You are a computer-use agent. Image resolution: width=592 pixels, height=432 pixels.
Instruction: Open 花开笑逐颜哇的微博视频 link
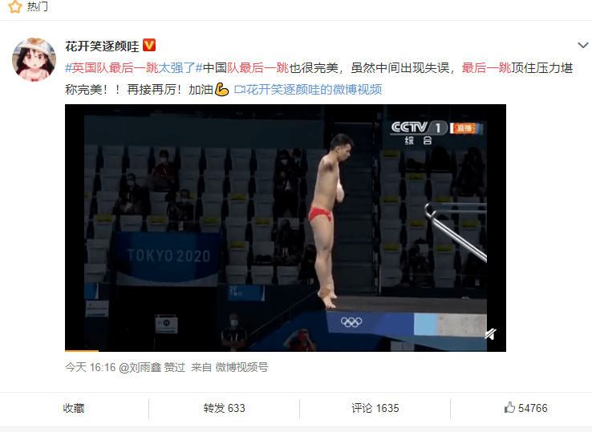click(x=314, y=90)
